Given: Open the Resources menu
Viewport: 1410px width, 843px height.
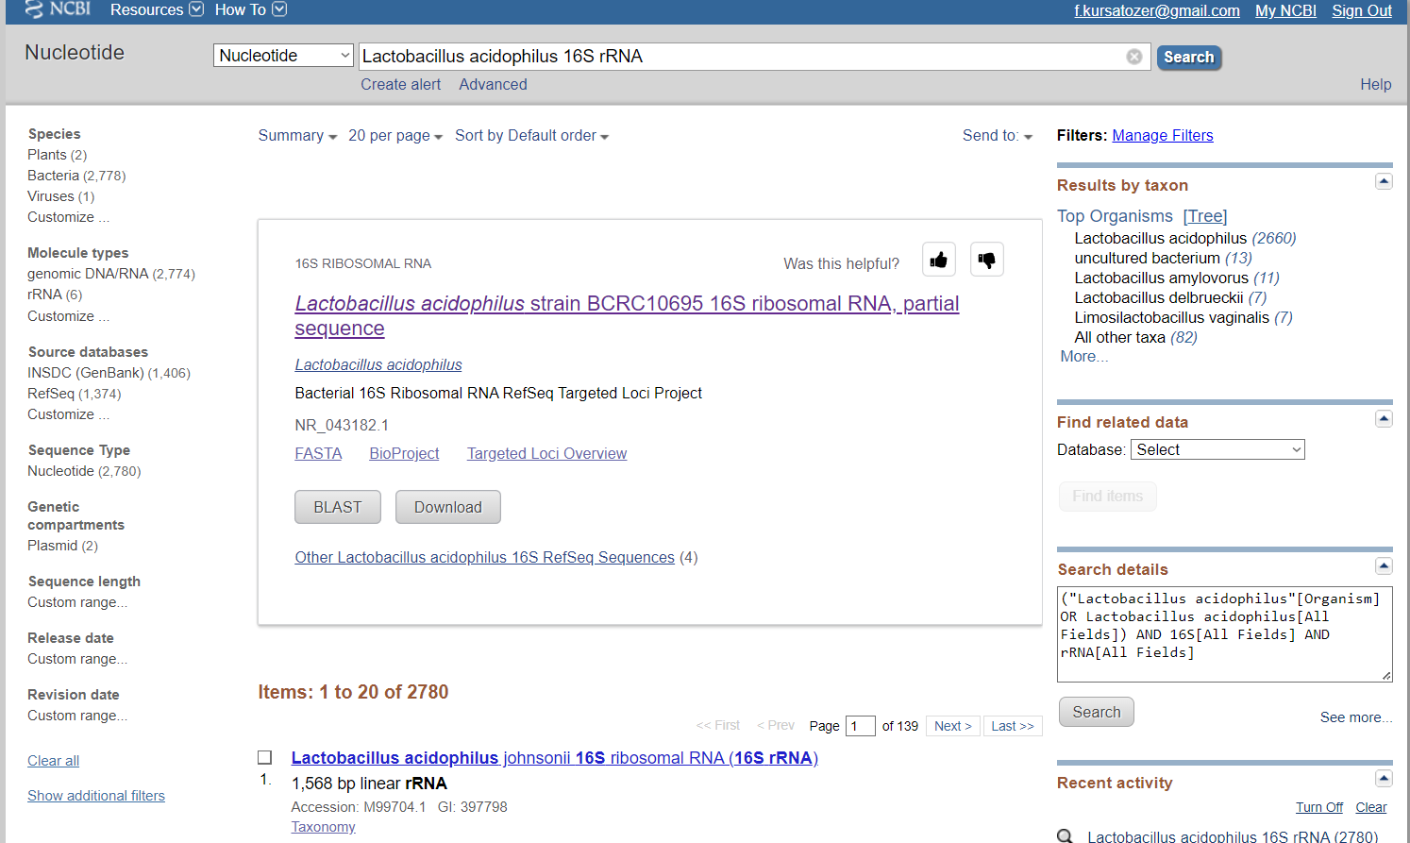Looking at the screenshot, I should pos(157,9).
